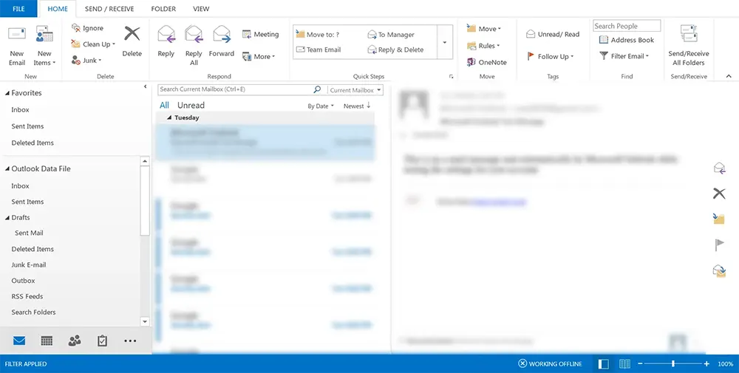Show only Unread messages

pyautogui.click(x=191, y=105)
